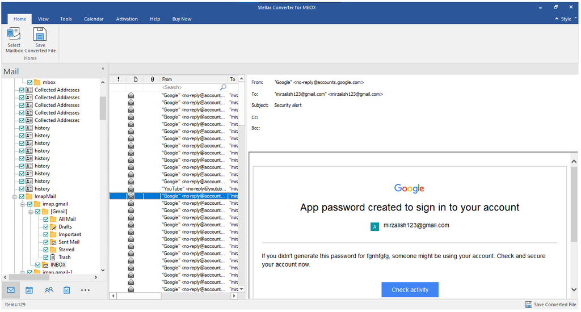Collapse the imap.gmail tree node
The image size is (581, 312).
coord(23,204)
